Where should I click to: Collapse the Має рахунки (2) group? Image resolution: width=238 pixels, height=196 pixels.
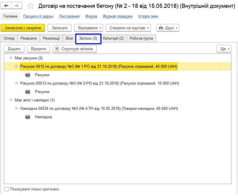pyautogui.click(x=11, y=58)
